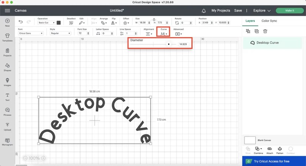Open the Curve tool dropdown
The image size is (306, 166).
click(164, 34)
